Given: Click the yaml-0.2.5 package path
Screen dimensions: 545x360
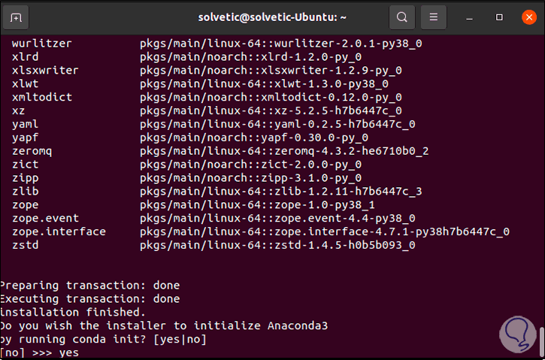Looking at the screenshot, I should 277,124.
